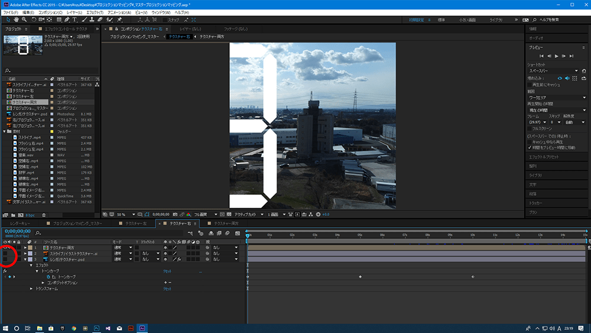Expand the トランスフォーム property group

(x=32, y=289)
